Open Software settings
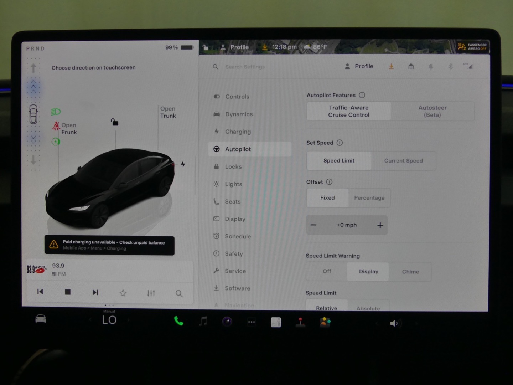Viewport: 513px width, 385px height. [x=250, y=288]
